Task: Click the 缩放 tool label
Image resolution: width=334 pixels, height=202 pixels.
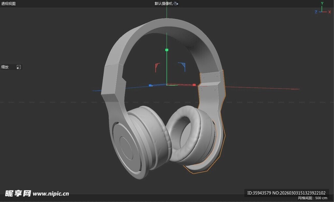Action: (x=5, y=67)
